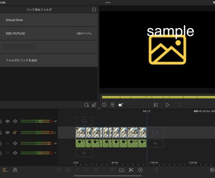The image size is (215, 178).
Task: Select the scissors split tool
Action: pos(131,170)
